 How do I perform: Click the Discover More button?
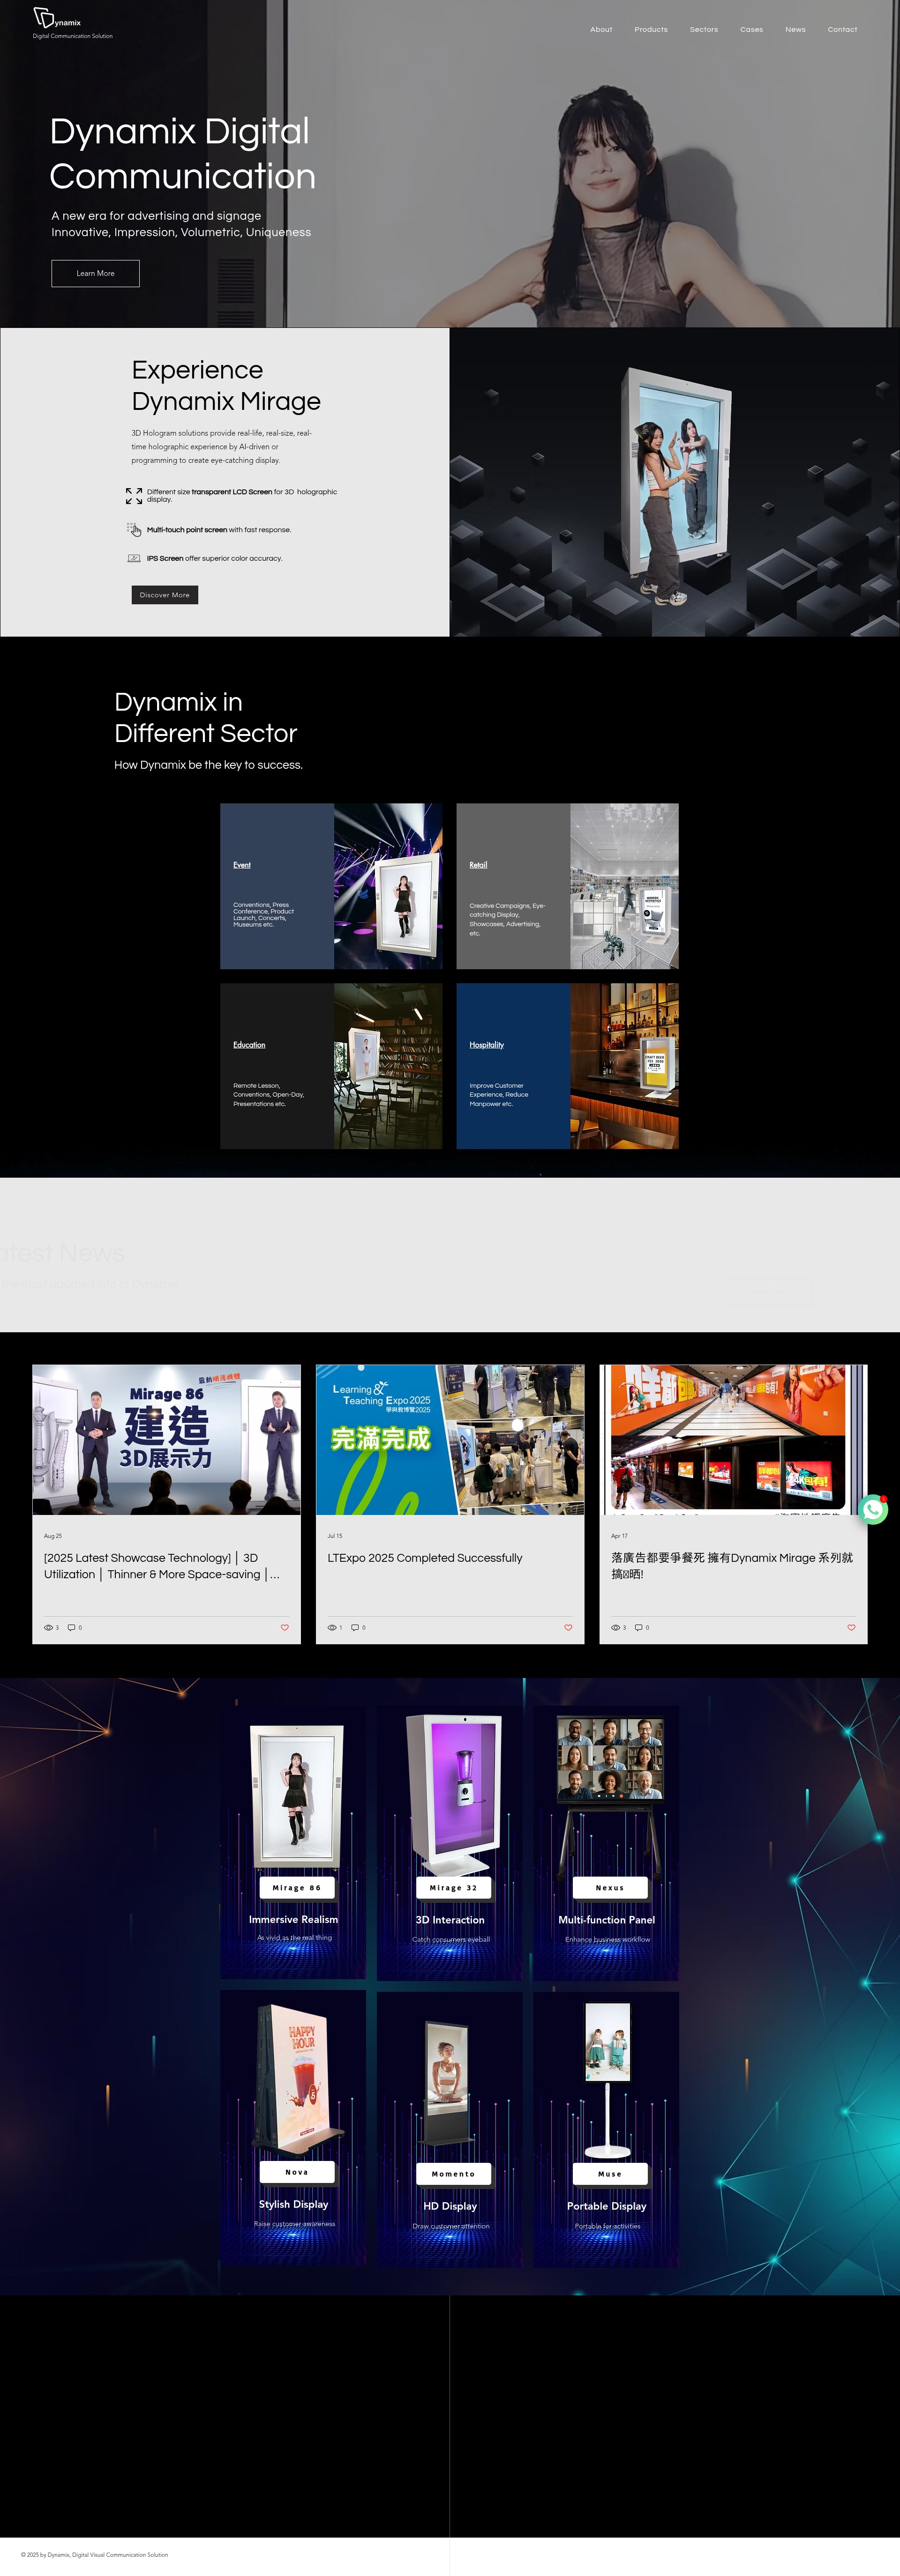click(164, 594)
